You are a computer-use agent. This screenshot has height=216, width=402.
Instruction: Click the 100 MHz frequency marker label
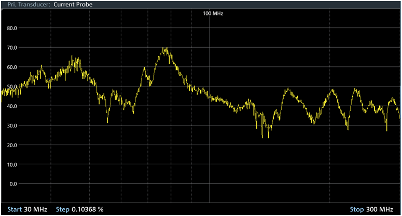[213, 13]
